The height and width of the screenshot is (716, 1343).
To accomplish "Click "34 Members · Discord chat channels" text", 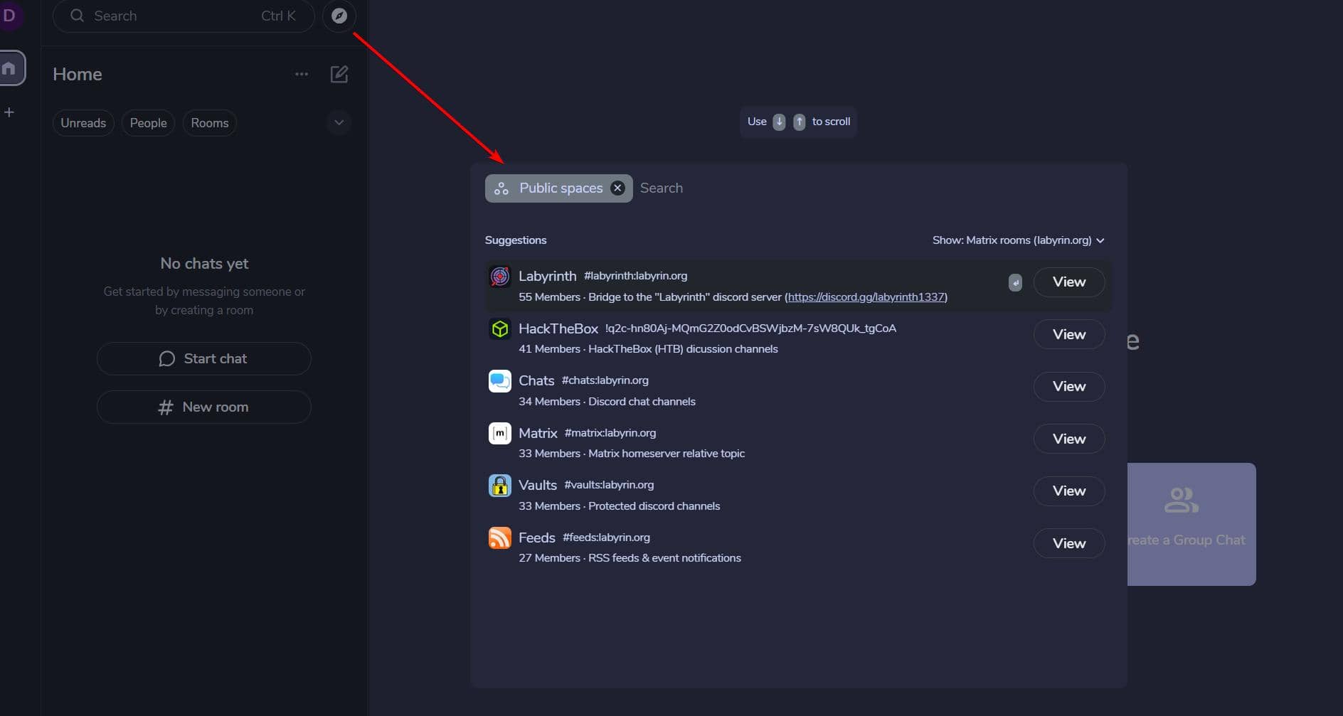I will coord(607,402).
